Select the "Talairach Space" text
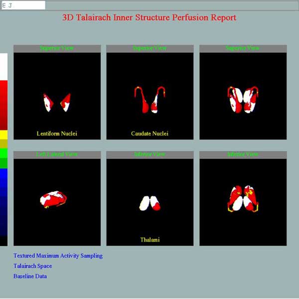Image resolution: width=299 pixels, height=299 pixels. pos(32,266)
